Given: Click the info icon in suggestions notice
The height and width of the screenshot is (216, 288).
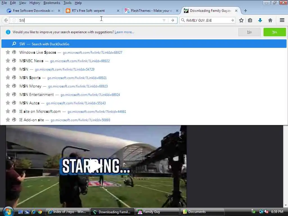Looking at the screenshot, I should 8,32.
